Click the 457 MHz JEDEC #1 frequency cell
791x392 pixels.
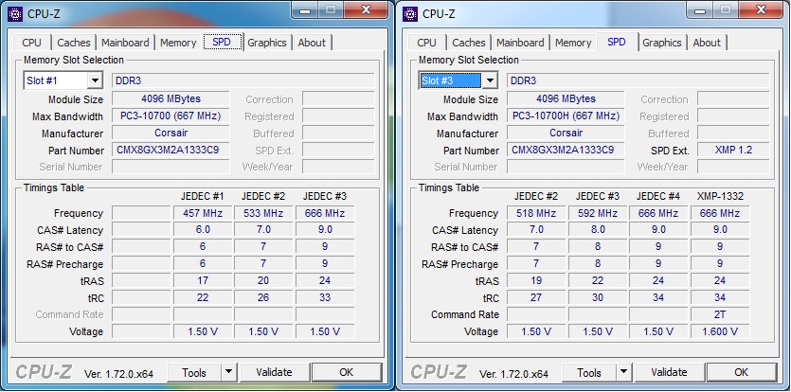pos(203,213)
